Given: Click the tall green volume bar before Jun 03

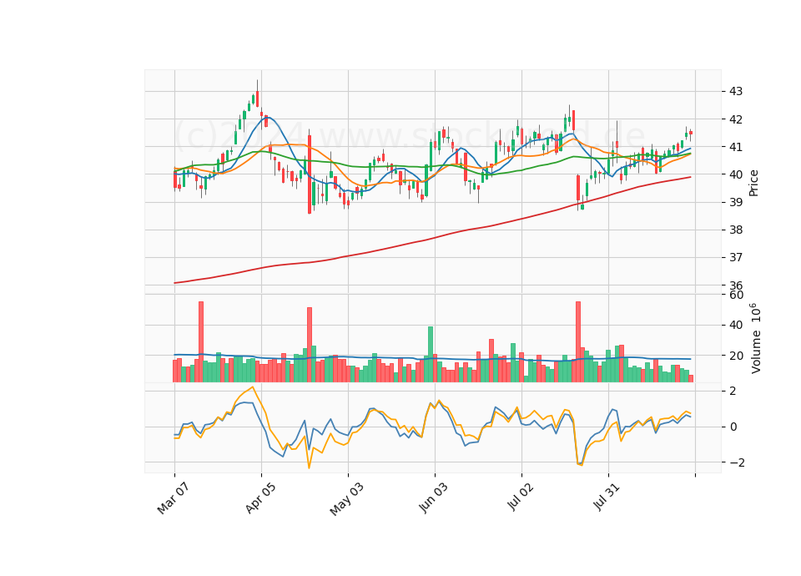Looking at the screenshot, I should (x=431, y=354).
